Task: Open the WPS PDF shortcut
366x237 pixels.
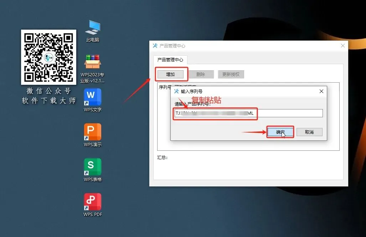Action: pos(93,205)
